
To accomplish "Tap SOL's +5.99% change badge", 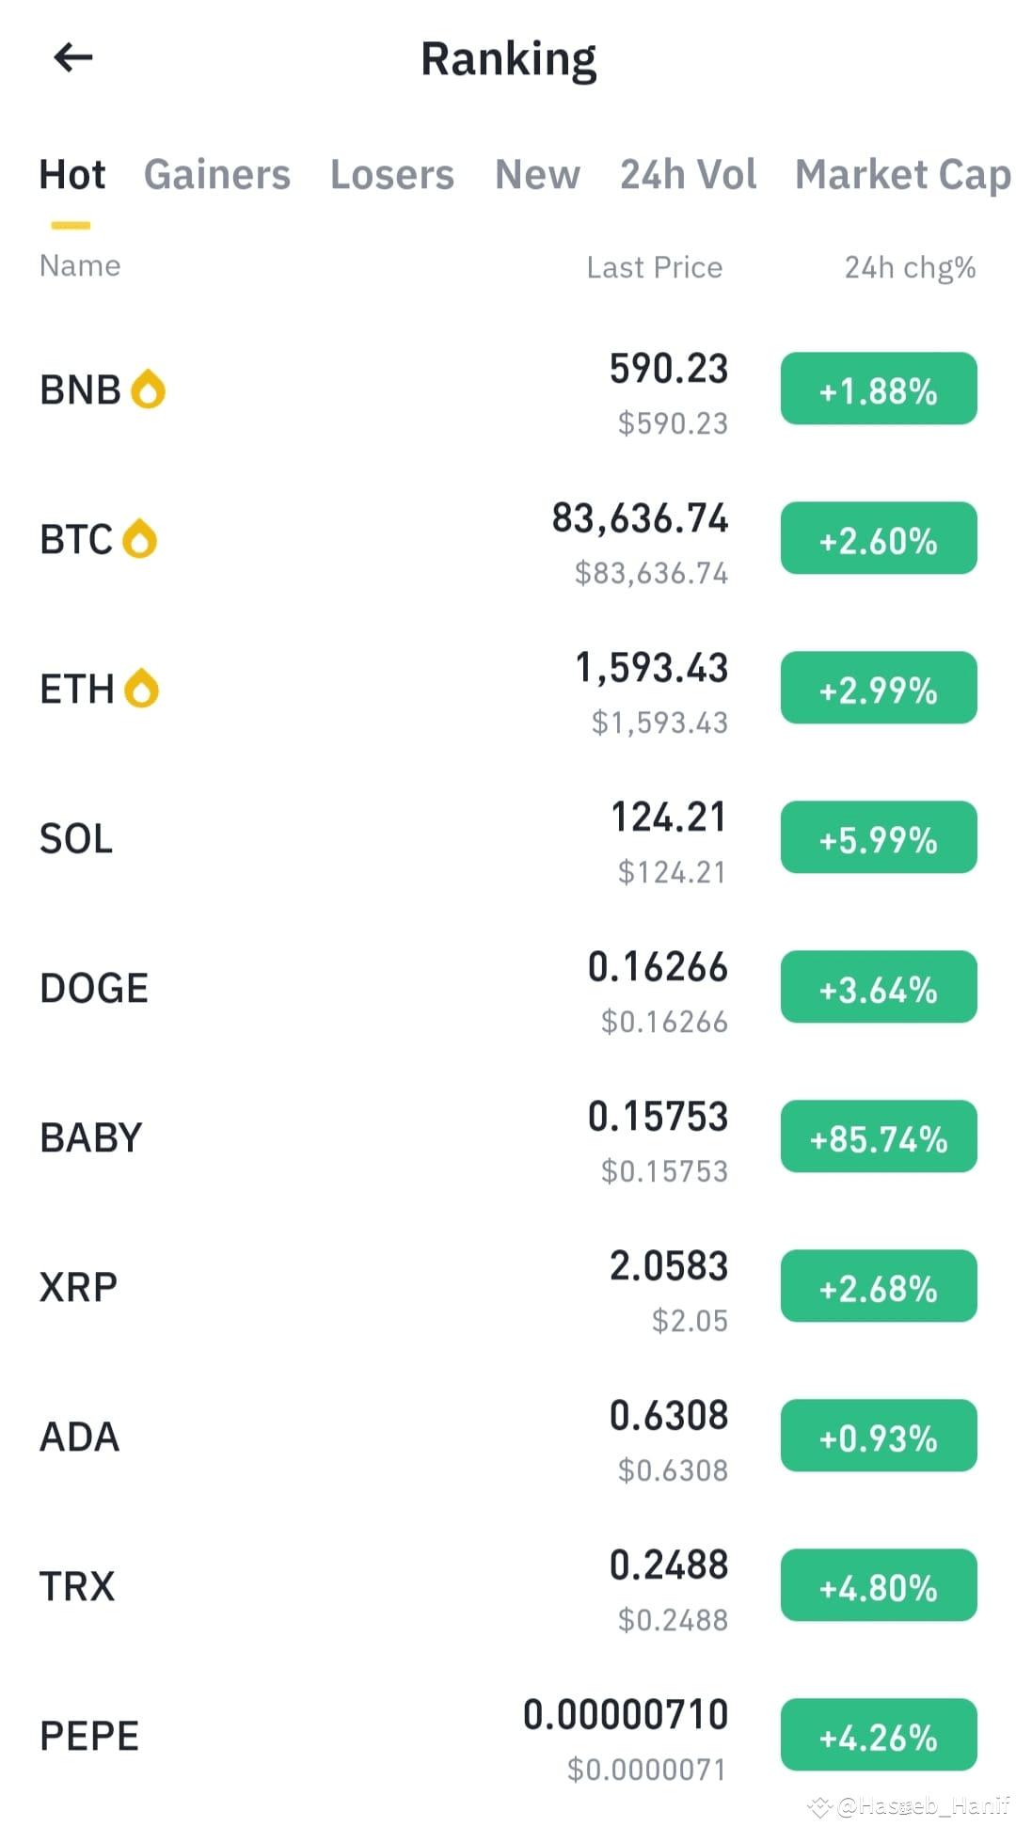I will point(879,837).
